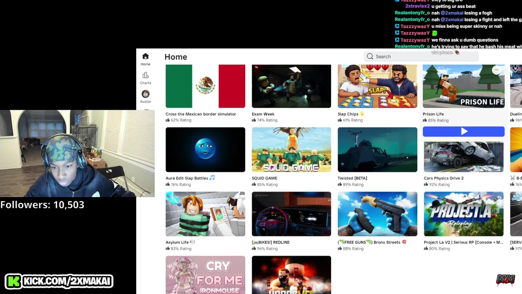
Task: Click the 62% Rating text
Action: point(181,120)
